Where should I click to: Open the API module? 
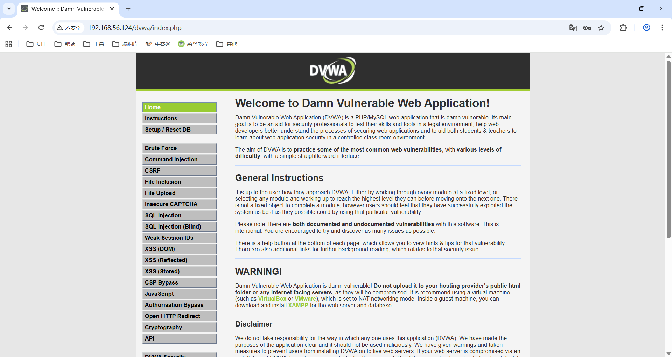pyautogui.click(x=180, y=338)
